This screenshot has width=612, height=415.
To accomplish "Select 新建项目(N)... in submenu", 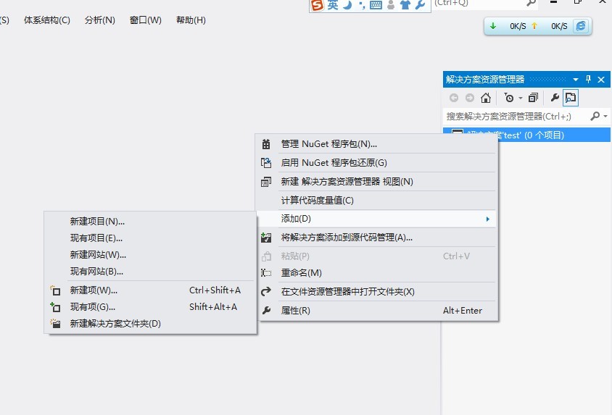I will tap(150, 222).
